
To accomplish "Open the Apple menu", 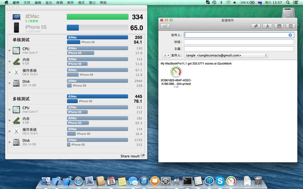I will click(6, 3).
